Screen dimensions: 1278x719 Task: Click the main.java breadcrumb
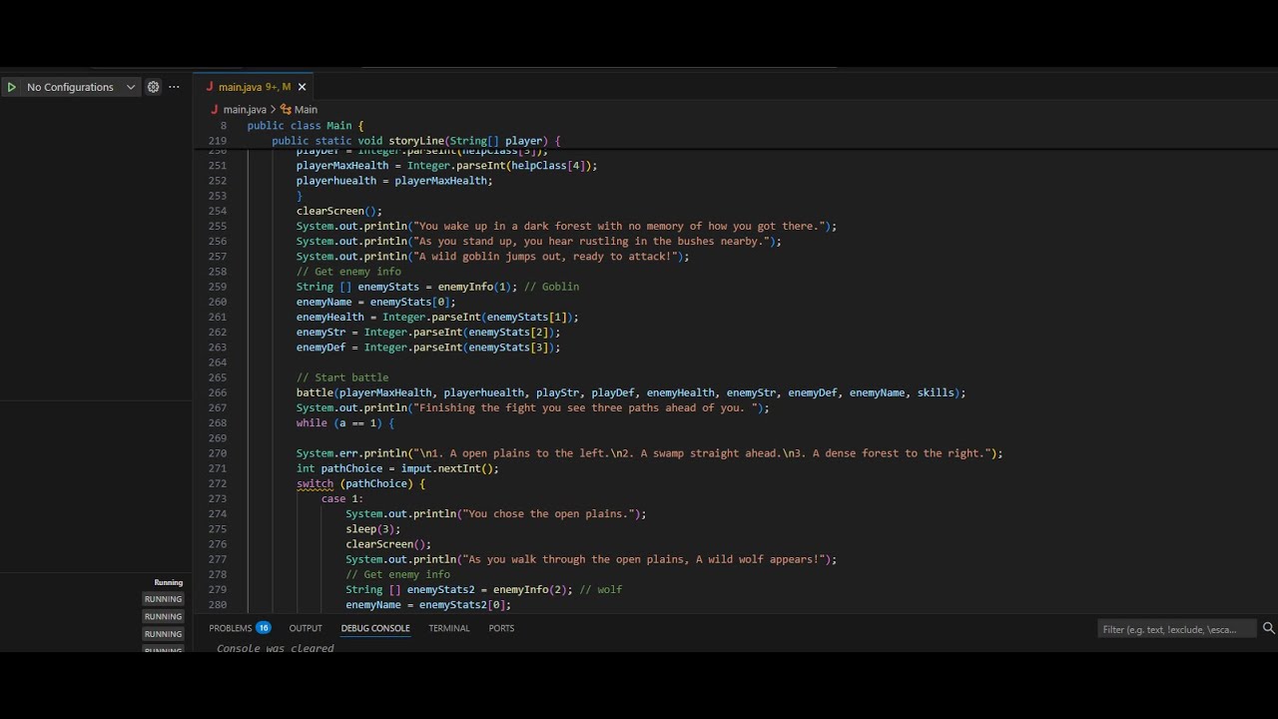click(x=245, y=109)
